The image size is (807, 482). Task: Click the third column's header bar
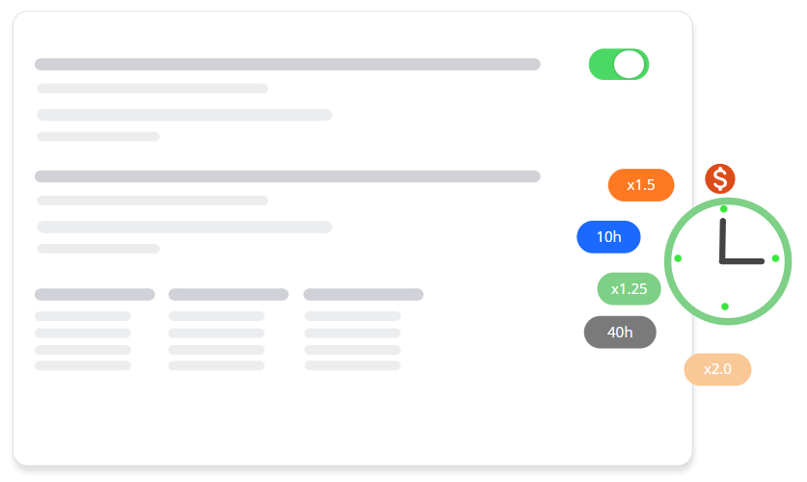[363, 294]
